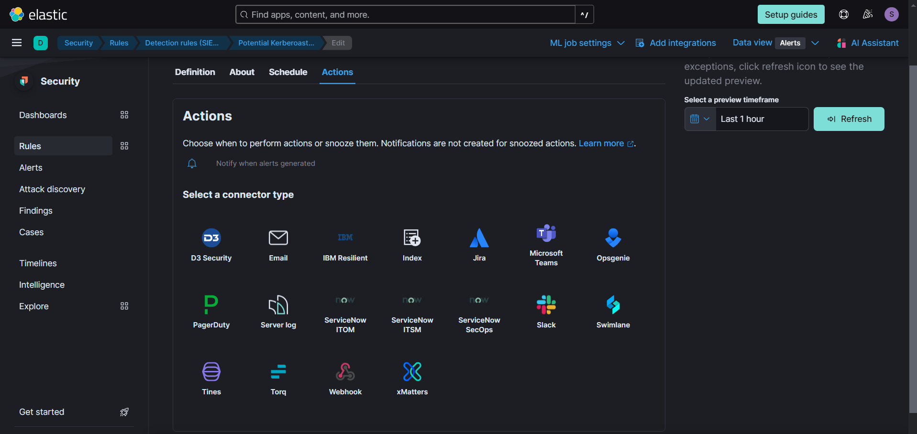Open Intelligence page
This screenshot has width=917, height=434.
[42, 285]
